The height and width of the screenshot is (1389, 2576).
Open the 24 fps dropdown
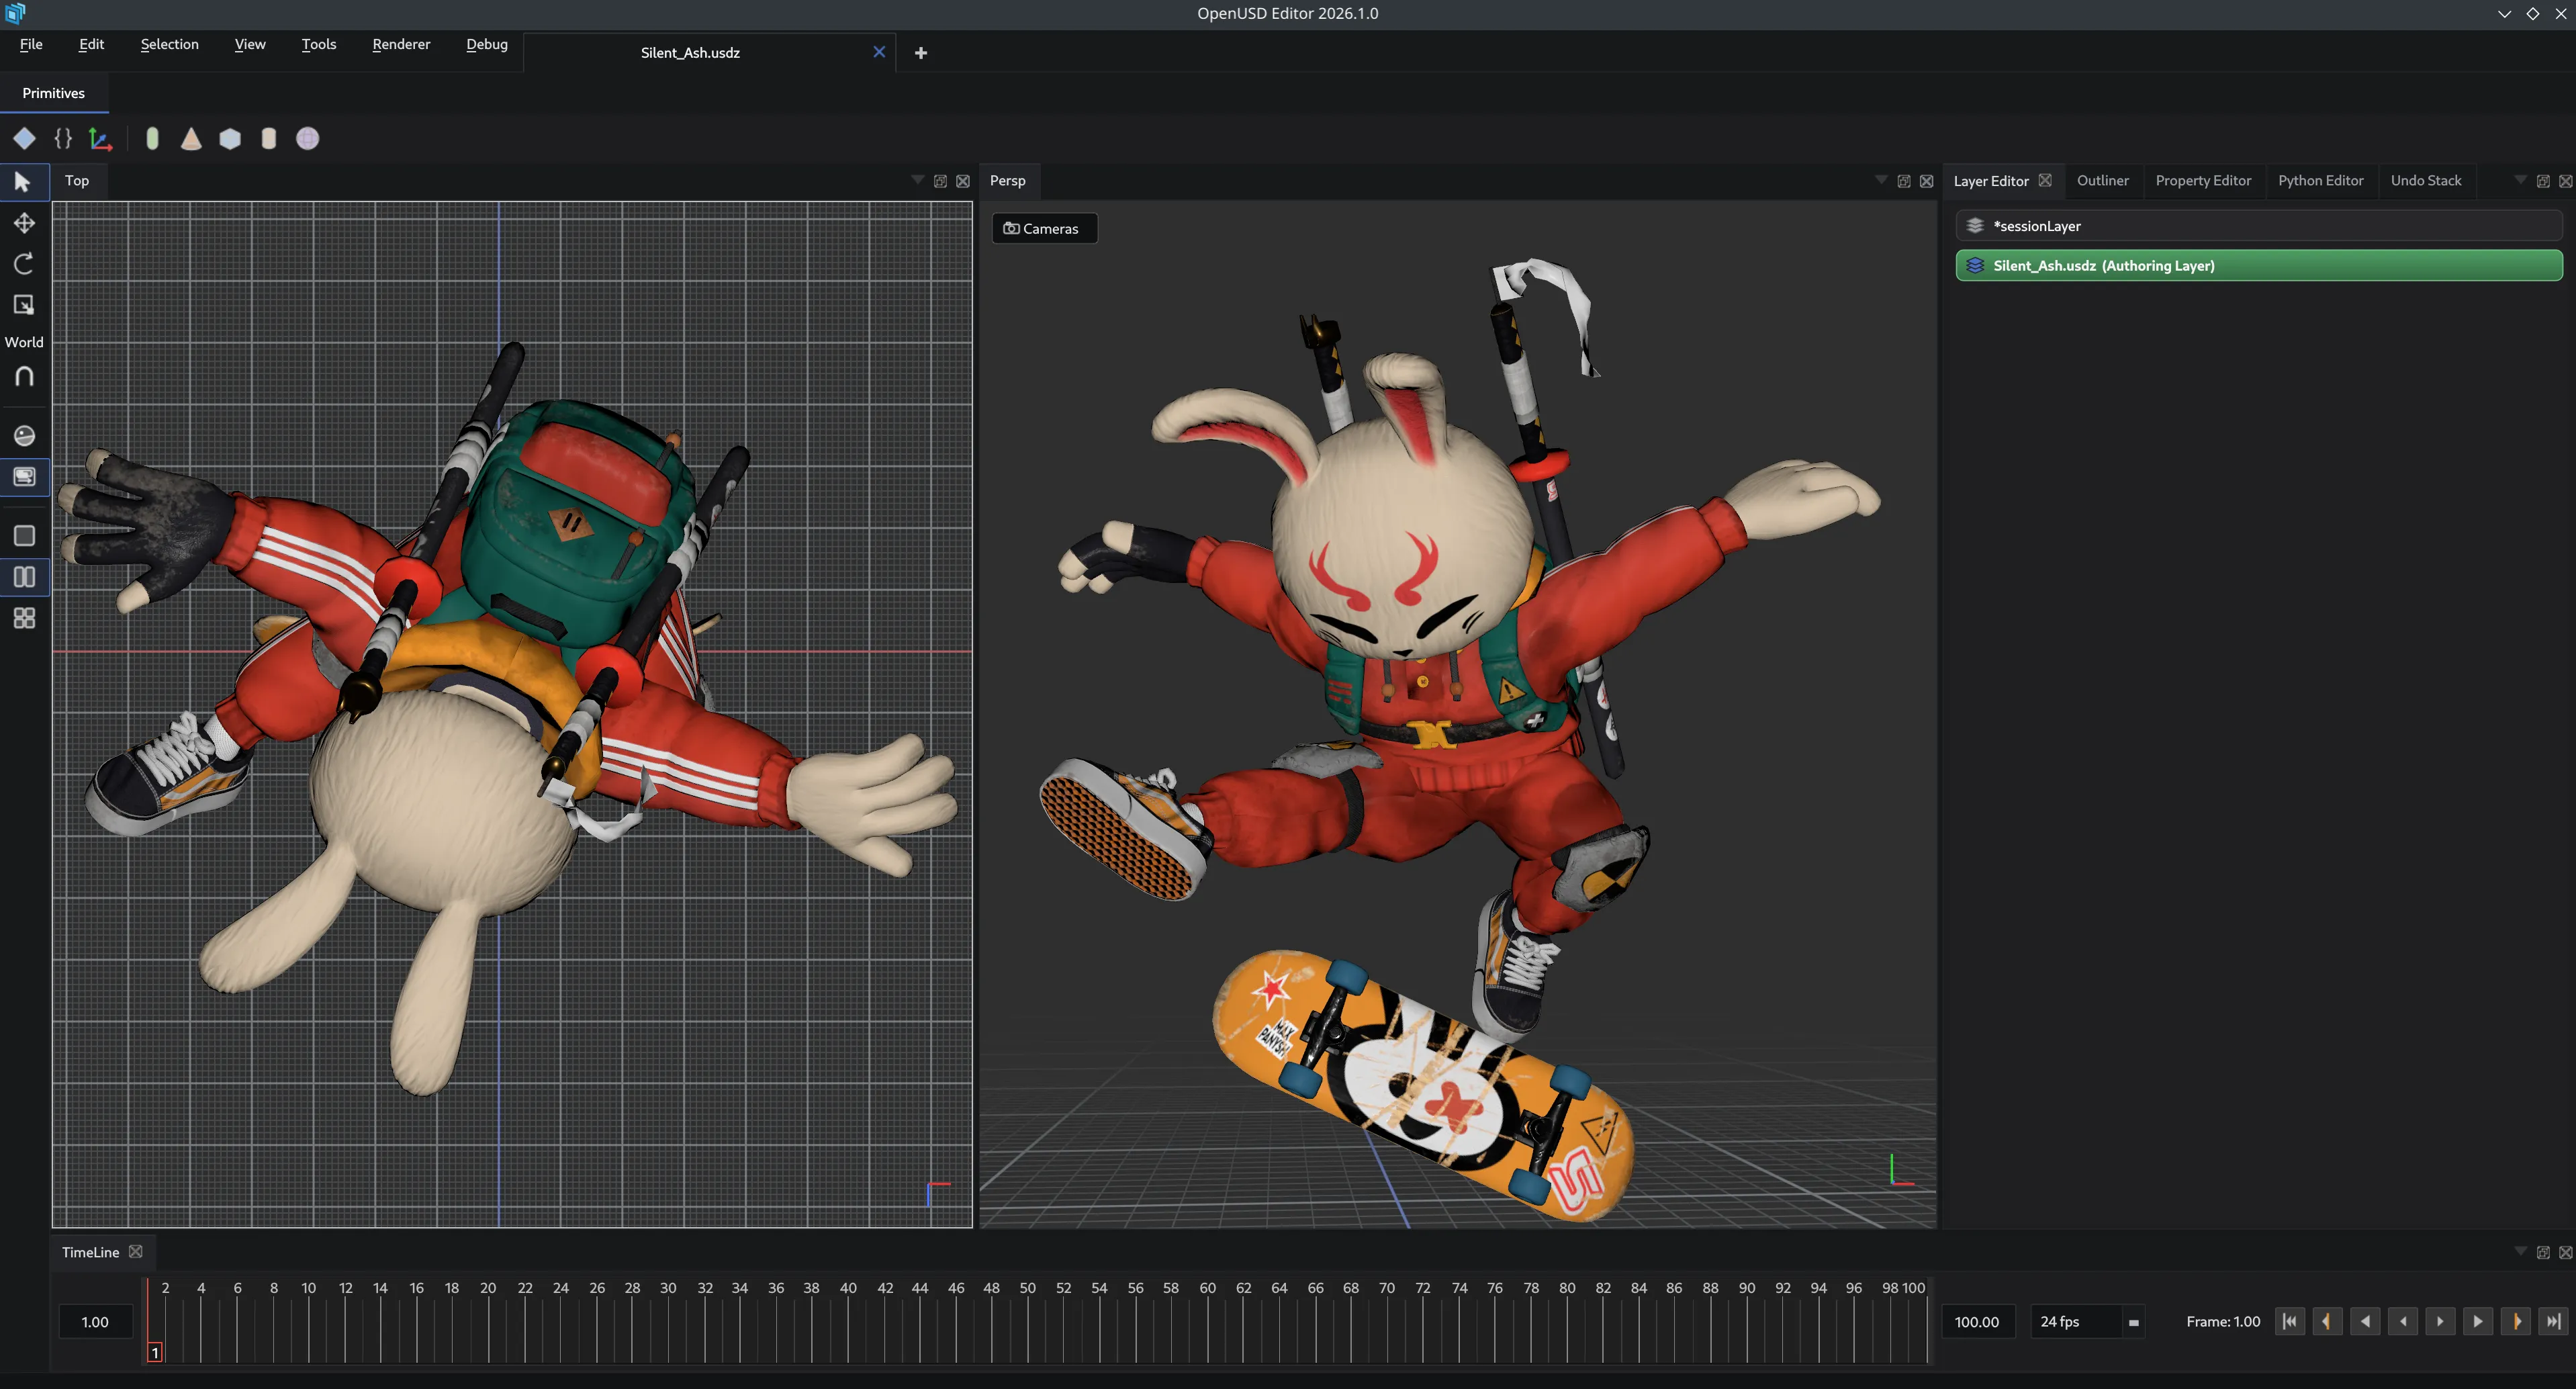pos(2087,1321)
